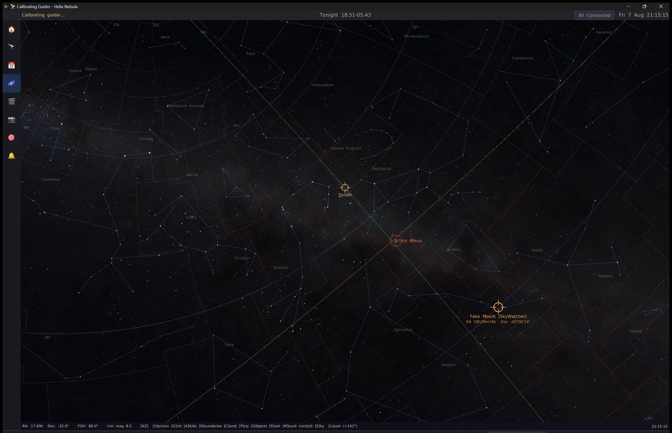Toggle deep sky [O]bjects
The height and width of the screenshot is (433, 672).
(259, 426)
